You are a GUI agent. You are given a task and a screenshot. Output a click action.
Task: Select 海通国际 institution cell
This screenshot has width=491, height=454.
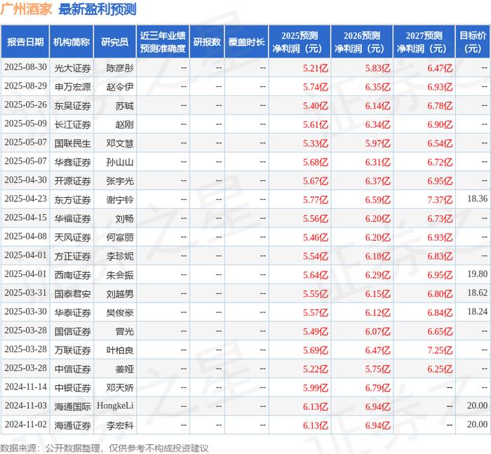(73, 406)
